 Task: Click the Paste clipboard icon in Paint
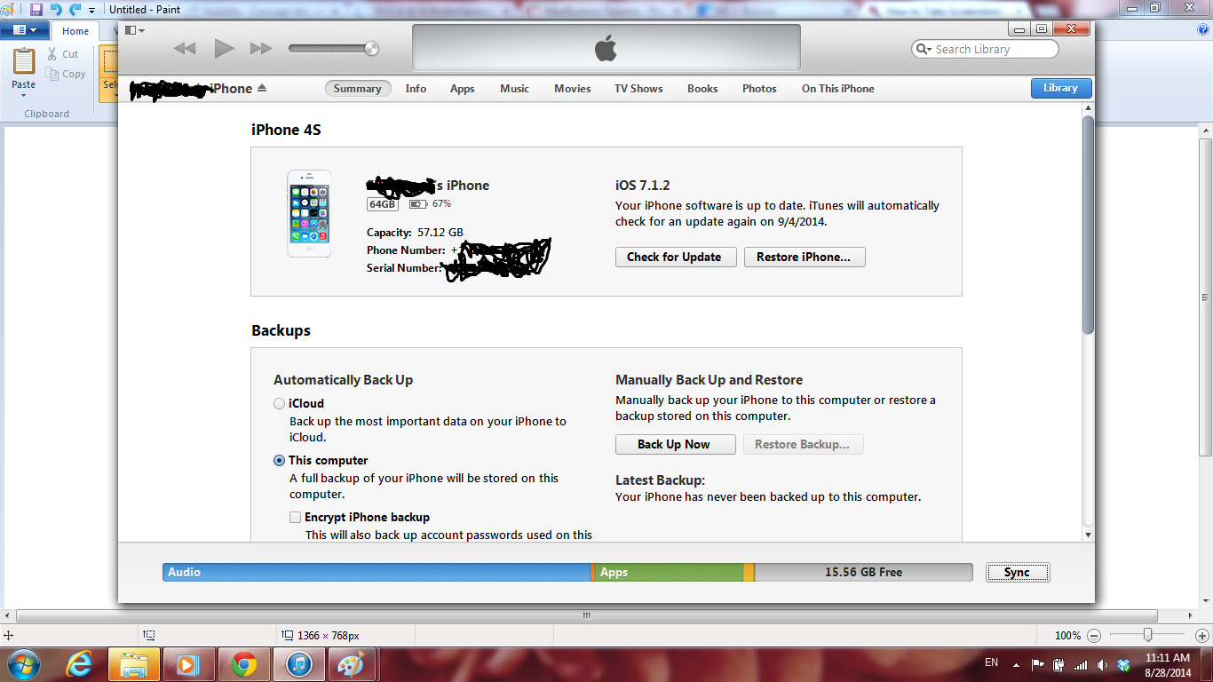click(x=24, y=61)
